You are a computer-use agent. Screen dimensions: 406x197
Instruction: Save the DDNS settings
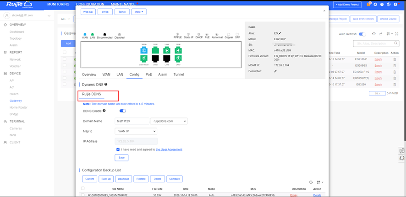coord(121,158)
